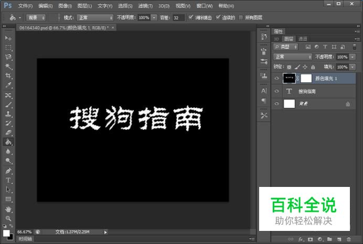Open the blend mode 正常 dropdown in options bar
Image resolution: width=363 pixels, height=244 pixels.
(95, 18)
